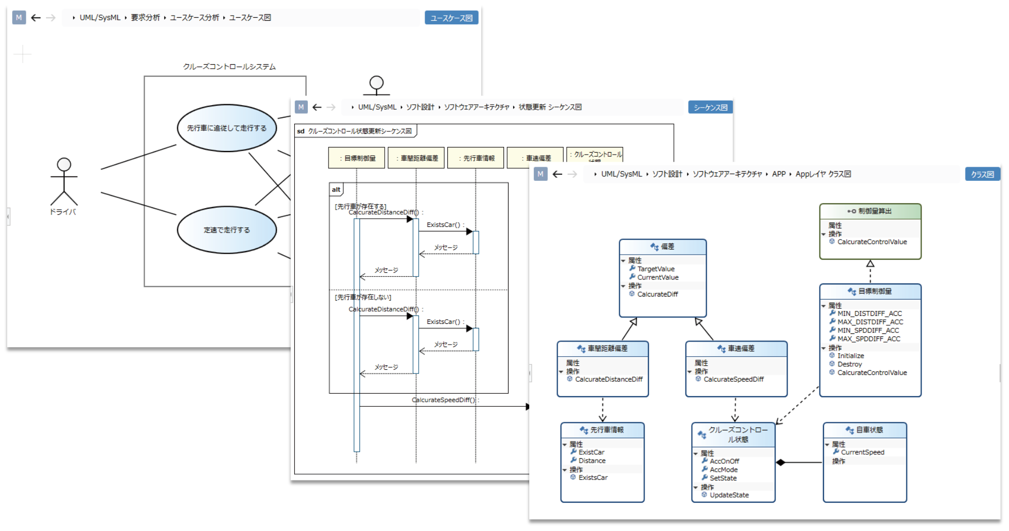1009x531 pixels.
Task: Click the ユースケース図 button
Action: coord(451,18)
